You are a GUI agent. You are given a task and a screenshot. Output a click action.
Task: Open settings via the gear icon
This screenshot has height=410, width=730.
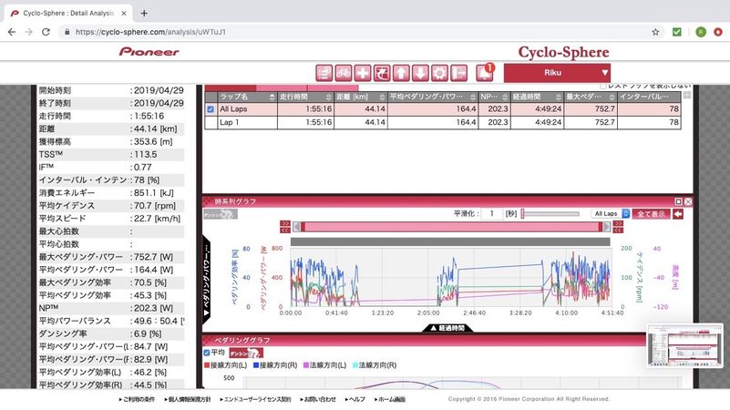(439, 73)
